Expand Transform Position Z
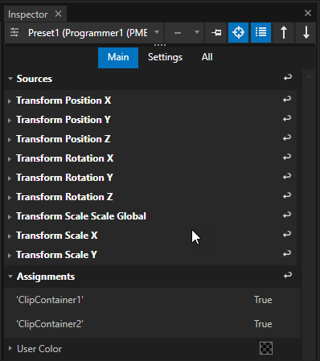The width and height of the screenshot is (320, 361). (x=10, y=140)
